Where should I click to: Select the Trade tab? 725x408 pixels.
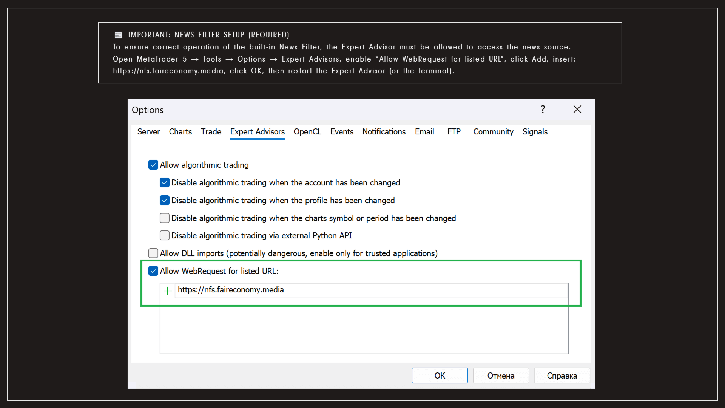(211, 132)
